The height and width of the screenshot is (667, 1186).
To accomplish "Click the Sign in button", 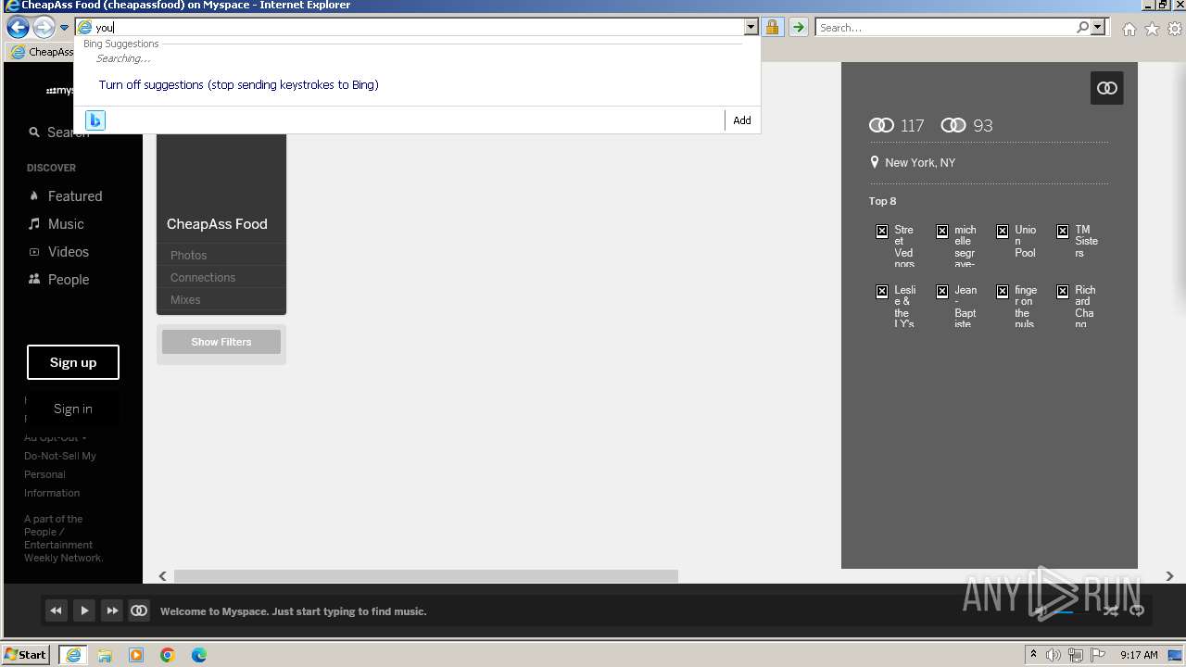I will pos(73,409).
